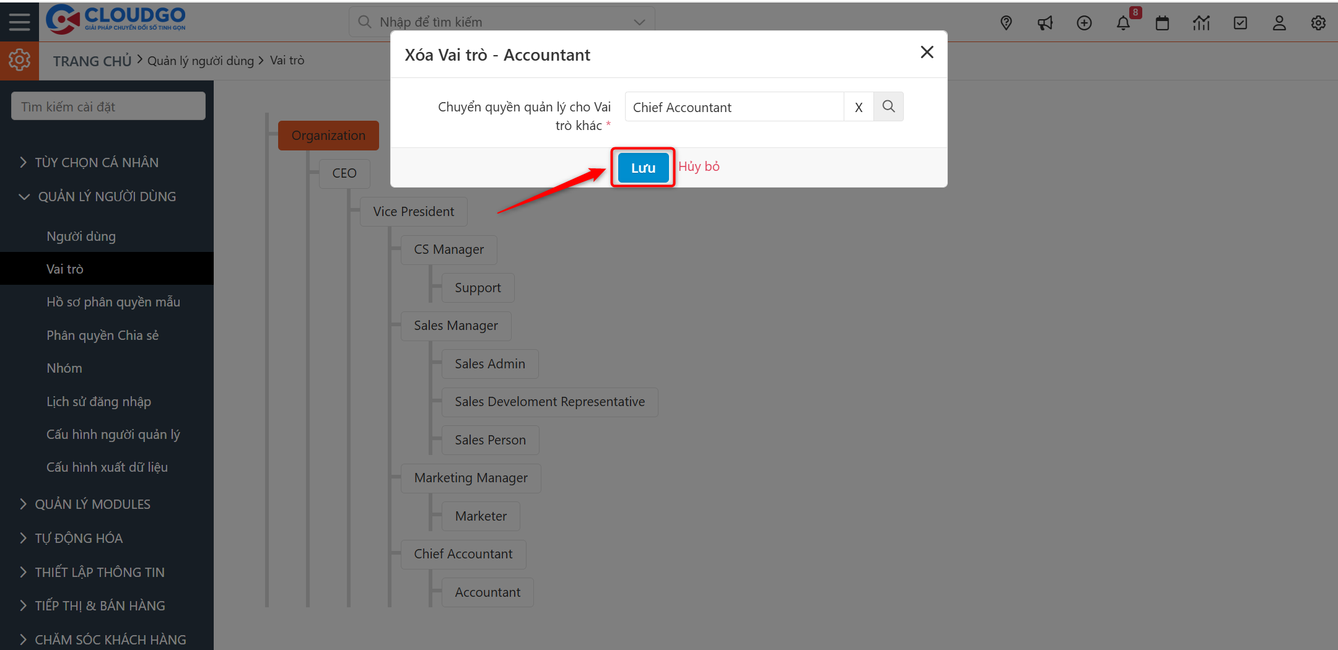
Task: Cancel deletion with Hủy bỏ link
Action: (699, 166)
